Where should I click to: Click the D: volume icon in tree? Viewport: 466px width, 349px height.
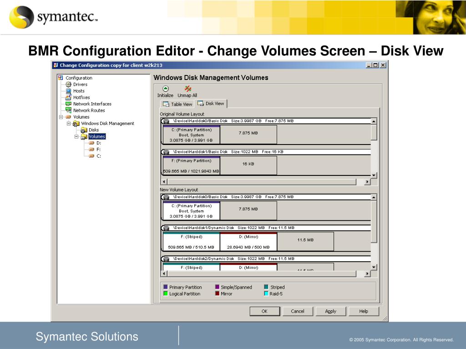(x=91, y=143)
